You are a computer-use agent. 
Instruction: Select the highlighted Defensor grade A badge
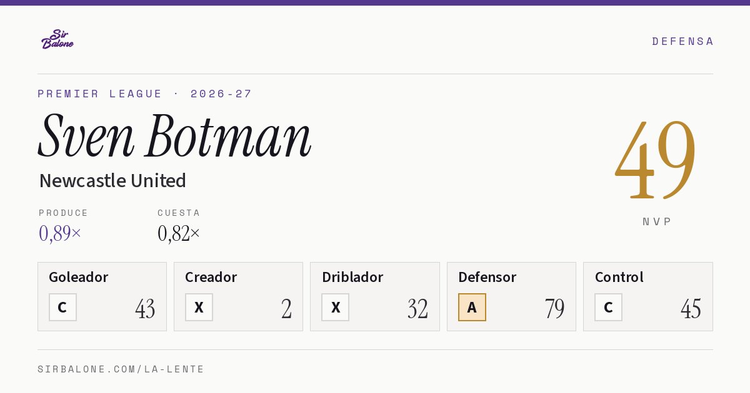click(472, 307)
